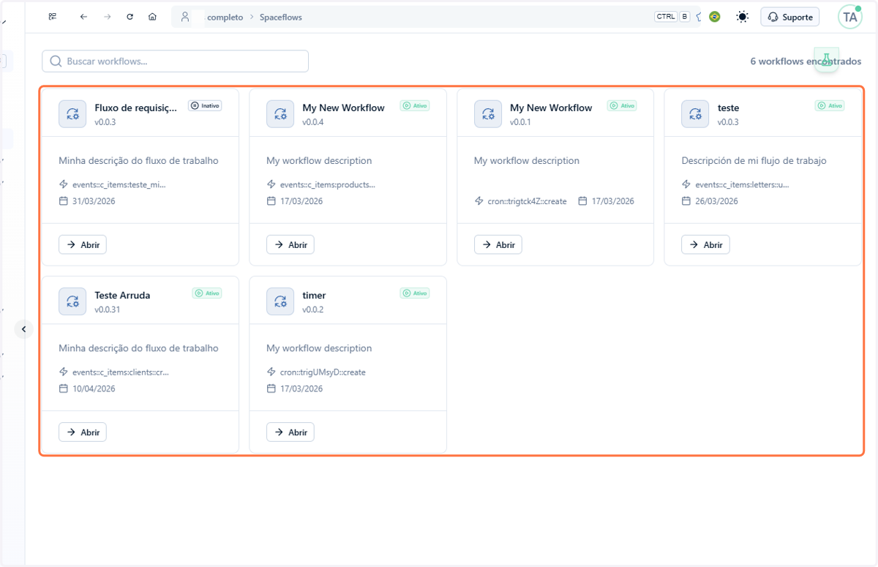Click trigger 'events::c_items:clients::cr...'

pos(121,372)
